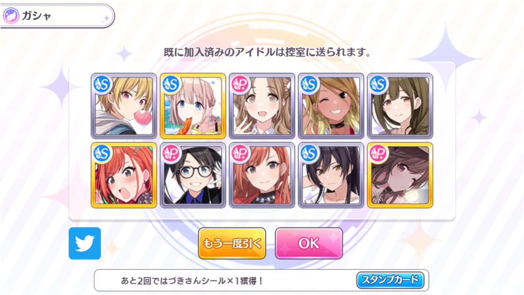This screenshot has height=295, width=524.
Task: Select the blonde bubblegum idol card
Action: [124, 106]
